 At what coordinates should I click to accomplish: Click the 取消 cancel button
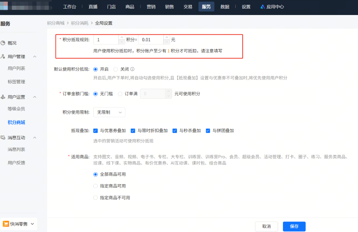266,226
